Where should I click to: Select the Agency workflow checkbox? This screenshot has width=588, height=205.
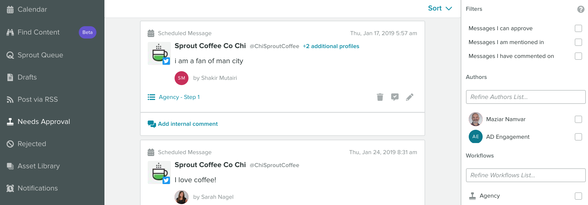click(x=578, y=196)
